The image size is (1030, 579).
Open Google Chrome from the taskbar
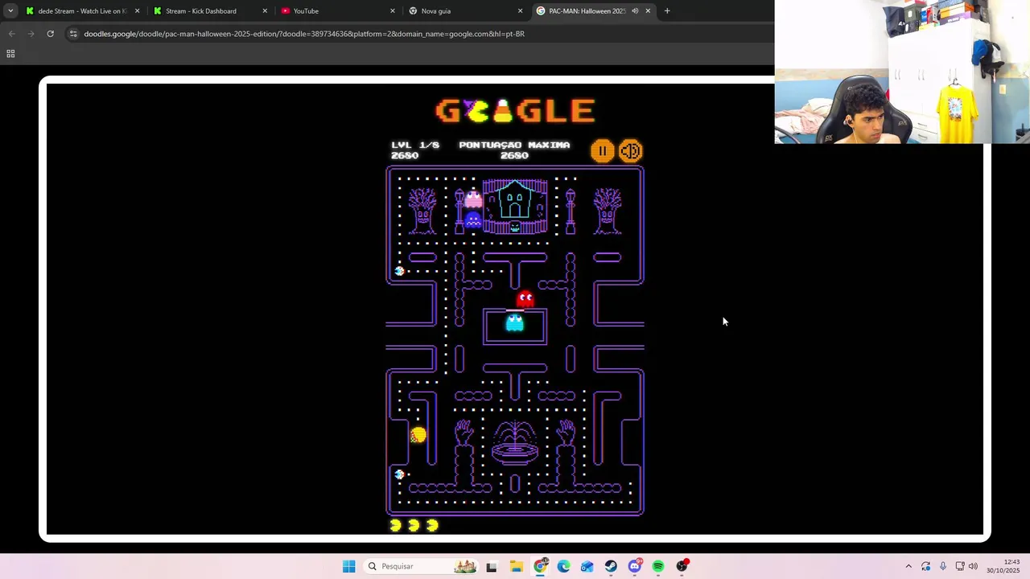541,566
